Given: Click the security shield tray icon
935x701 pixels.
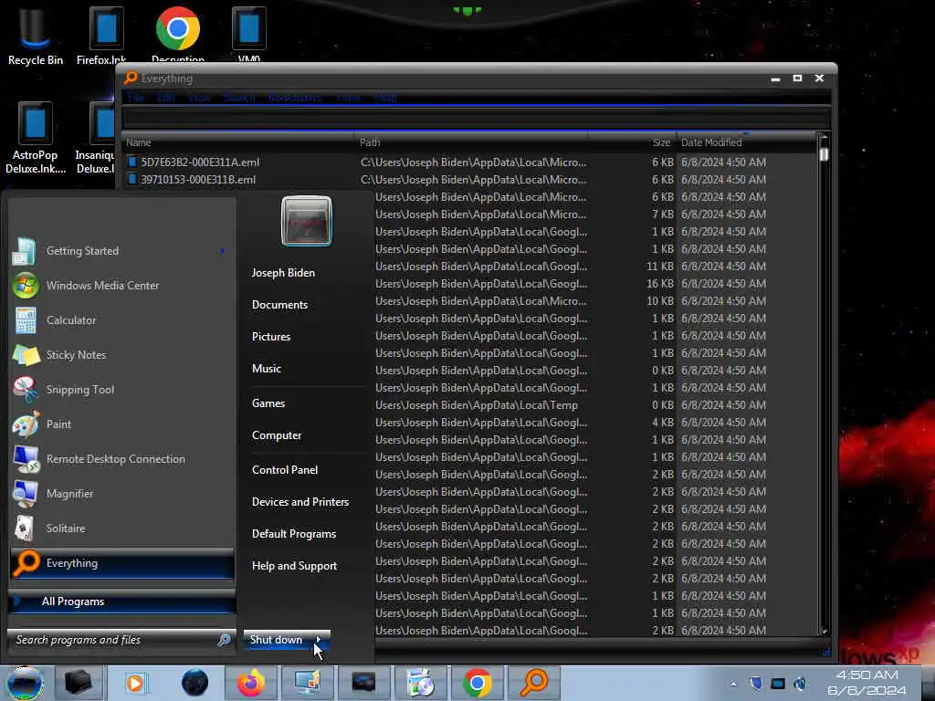Looking at the screenshot, I should pyautogui.click(x=755, y=683).
